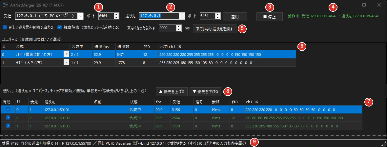The width and height of the screenshot is (387, 147).
Task: Click the 有効 column header in sources table
Action: [8, 102]
